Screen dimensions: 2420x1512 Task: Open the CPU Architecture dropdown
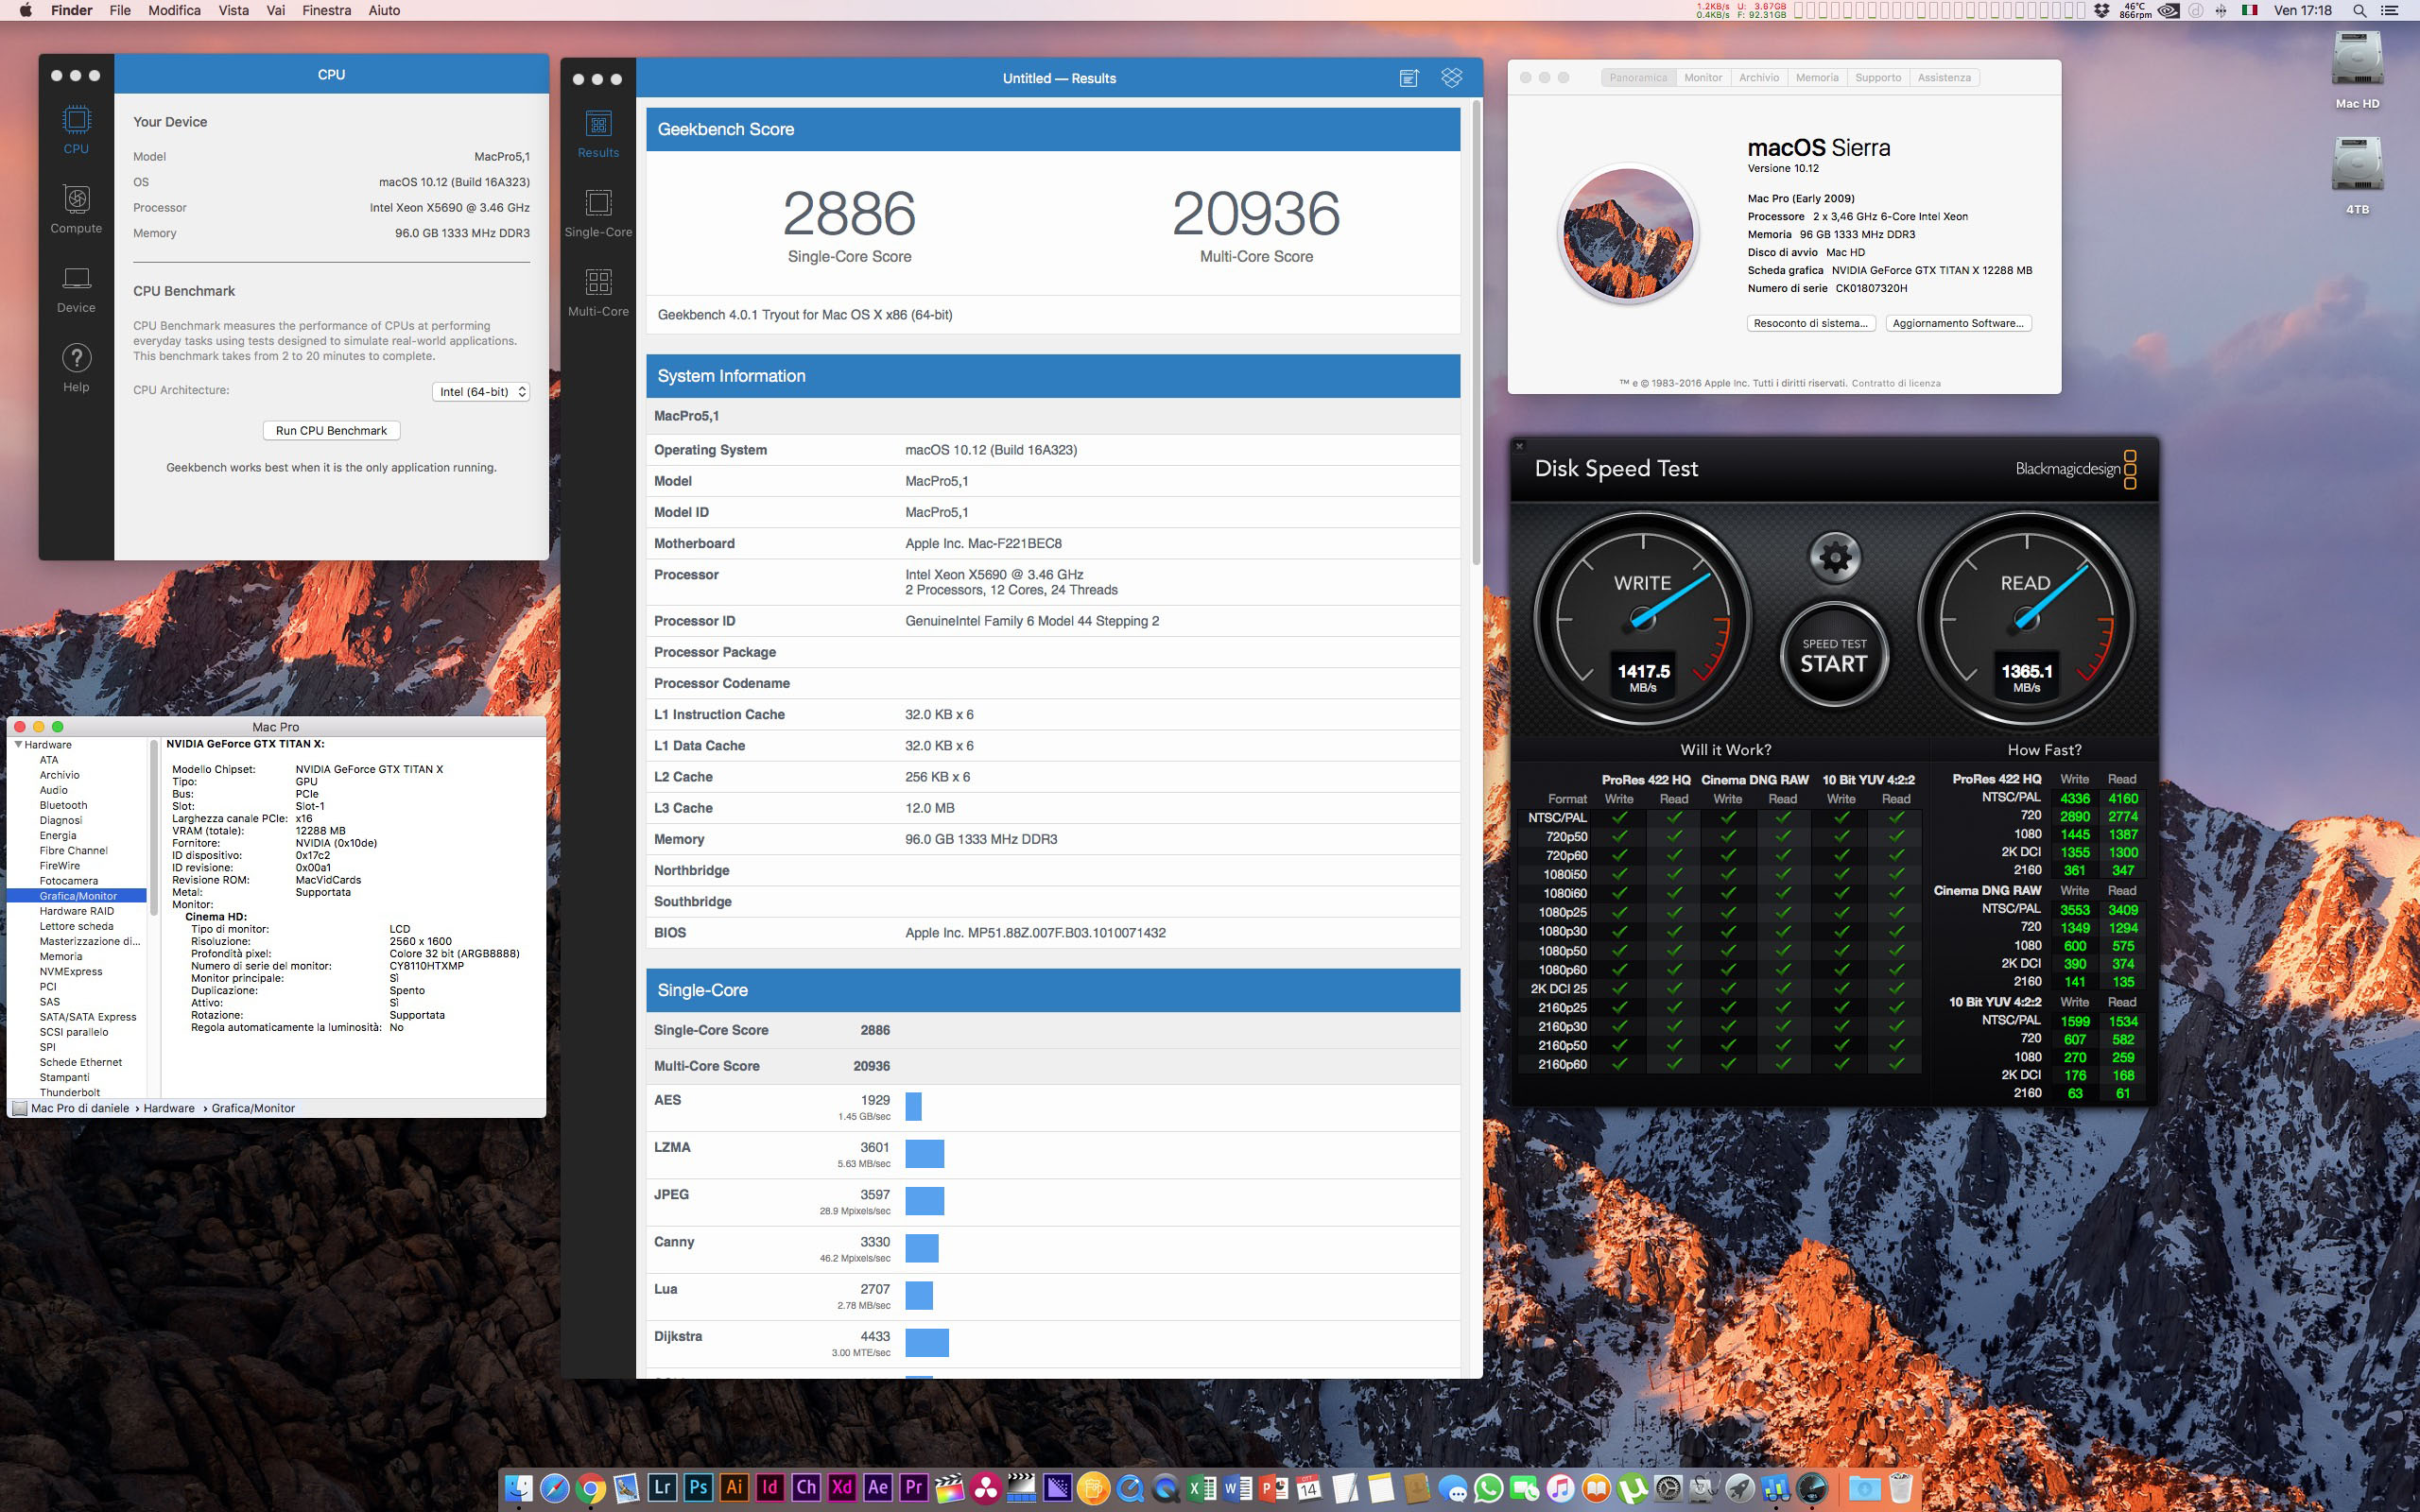click(481, 392)
